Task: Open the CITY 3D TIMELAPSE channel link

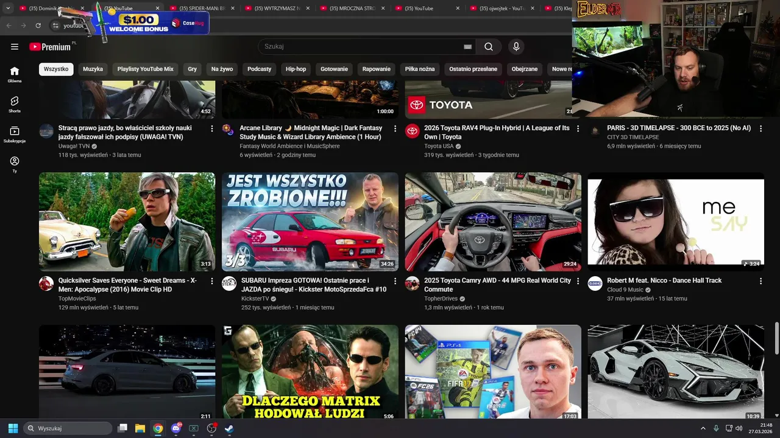Action: 633,137
